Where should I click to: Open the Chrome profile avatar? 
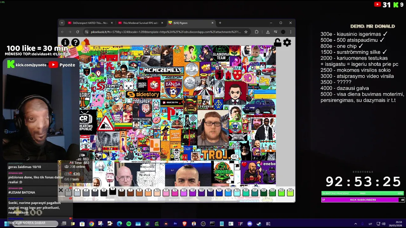click(x=283, y=32)
